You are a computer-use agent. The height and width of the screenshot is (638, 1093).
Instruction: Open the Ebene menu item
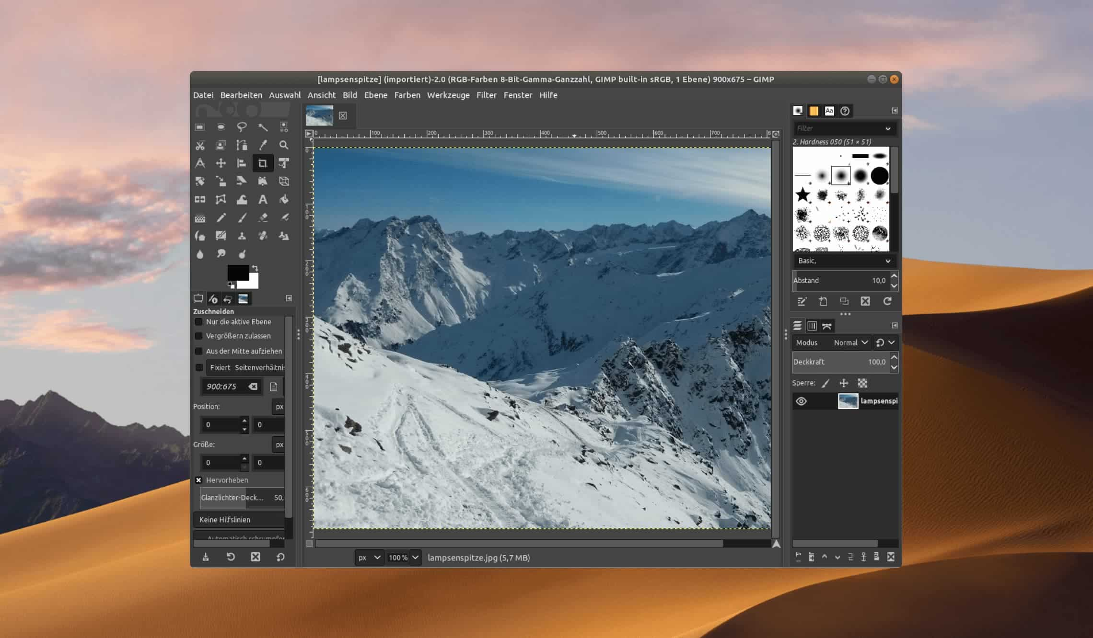point(375,95)
